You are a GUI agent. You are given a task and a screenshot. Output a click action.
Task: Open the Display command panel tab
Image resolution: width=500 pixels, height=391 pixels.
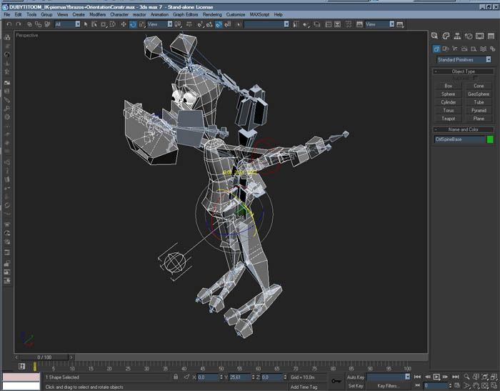pos(479,36)
